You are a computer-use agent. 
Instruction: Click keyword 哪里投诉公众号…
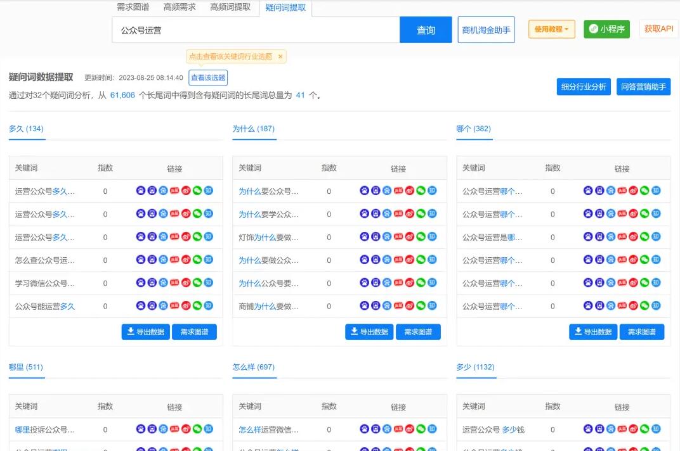pos(45,429)
